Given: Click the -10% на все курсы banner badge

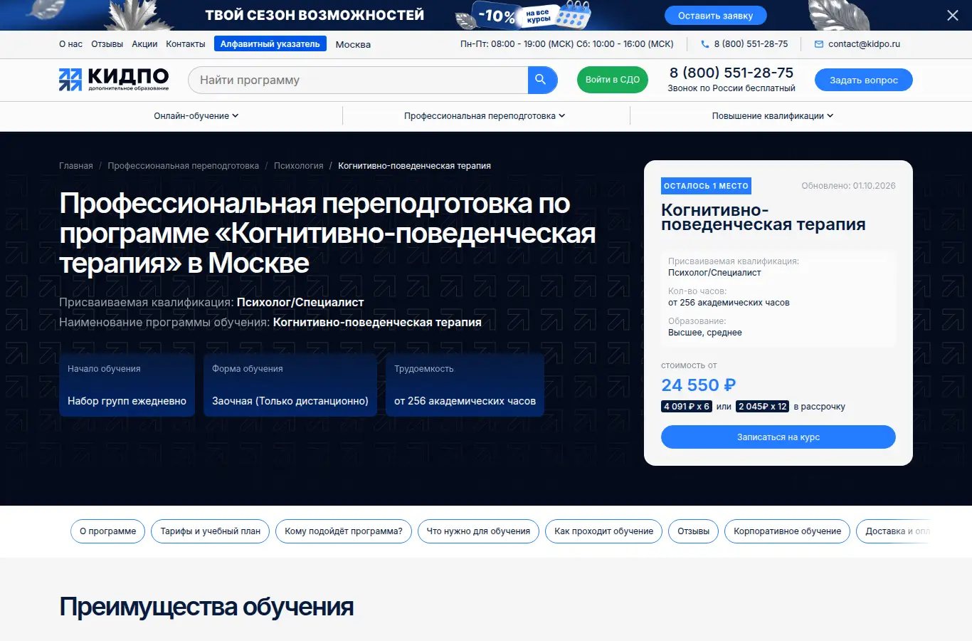Looking at the screenshot, I should pos(524,15).
